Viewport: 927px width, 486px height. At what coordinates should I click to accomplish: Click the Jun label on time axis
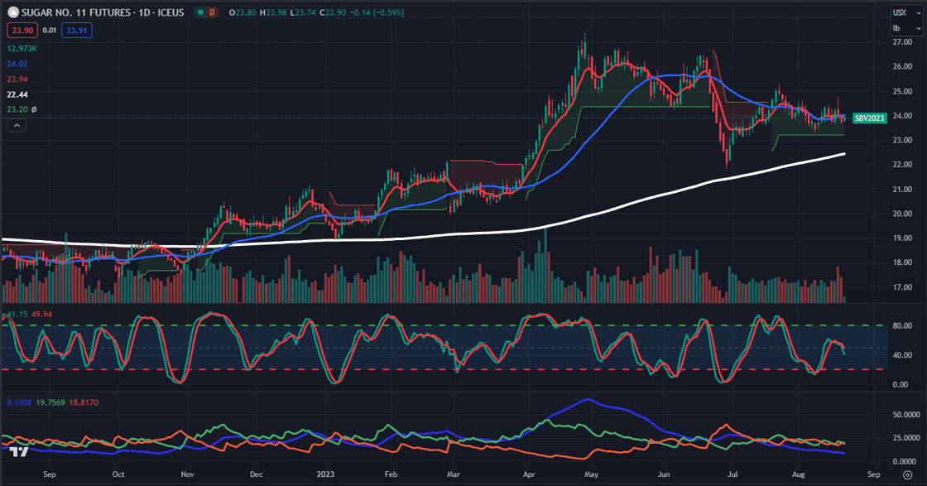(664, 474)
